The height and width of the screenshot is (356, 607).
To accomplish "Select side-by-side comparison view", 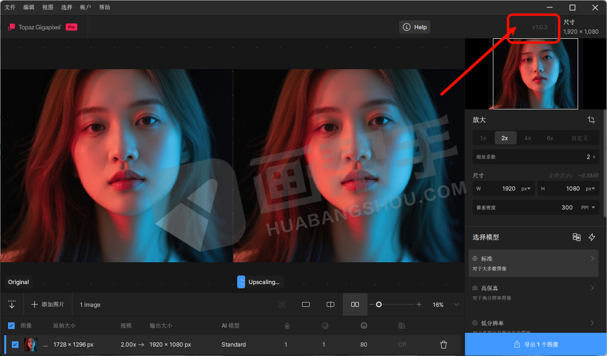I will click(x=355, y=304).
